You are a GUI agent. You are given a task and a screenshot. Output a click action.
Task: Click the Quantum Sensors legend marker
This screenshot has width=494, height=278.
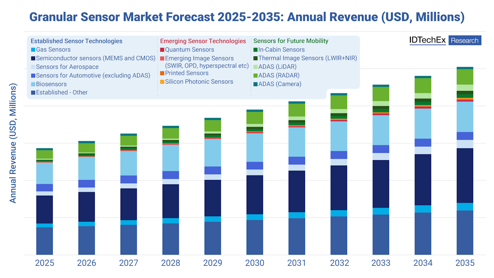pyautogui.click(x=162, y=49)
